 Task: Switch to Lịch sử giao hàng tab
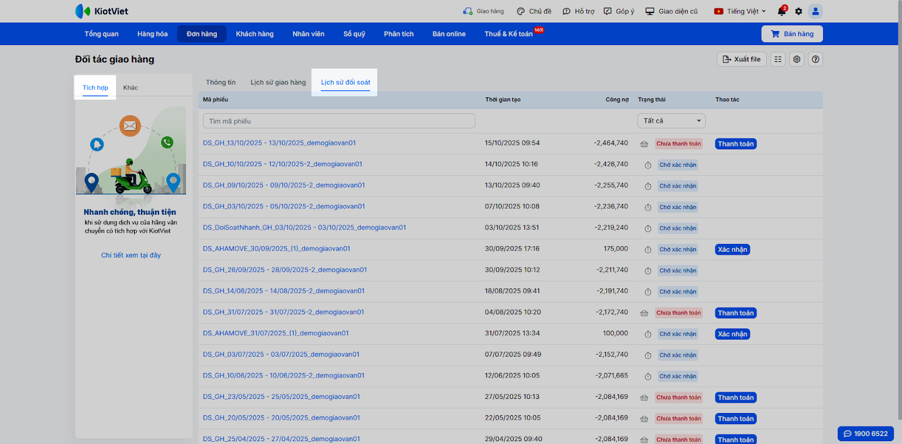coord(278,82)
